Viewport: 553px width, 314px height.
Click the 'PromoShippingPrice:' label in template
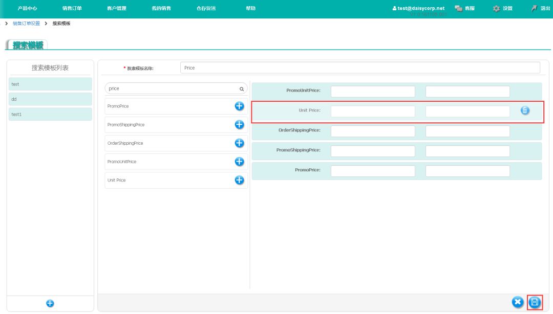[x=299, y=150]
